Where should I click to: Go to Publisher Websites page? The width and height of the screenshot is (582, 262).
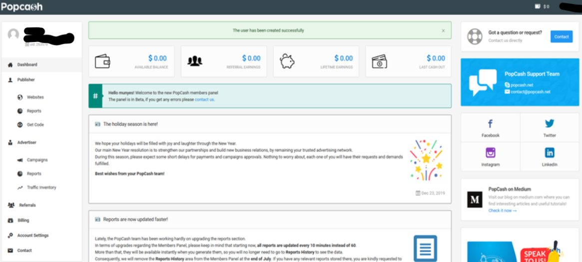[35, 97]
